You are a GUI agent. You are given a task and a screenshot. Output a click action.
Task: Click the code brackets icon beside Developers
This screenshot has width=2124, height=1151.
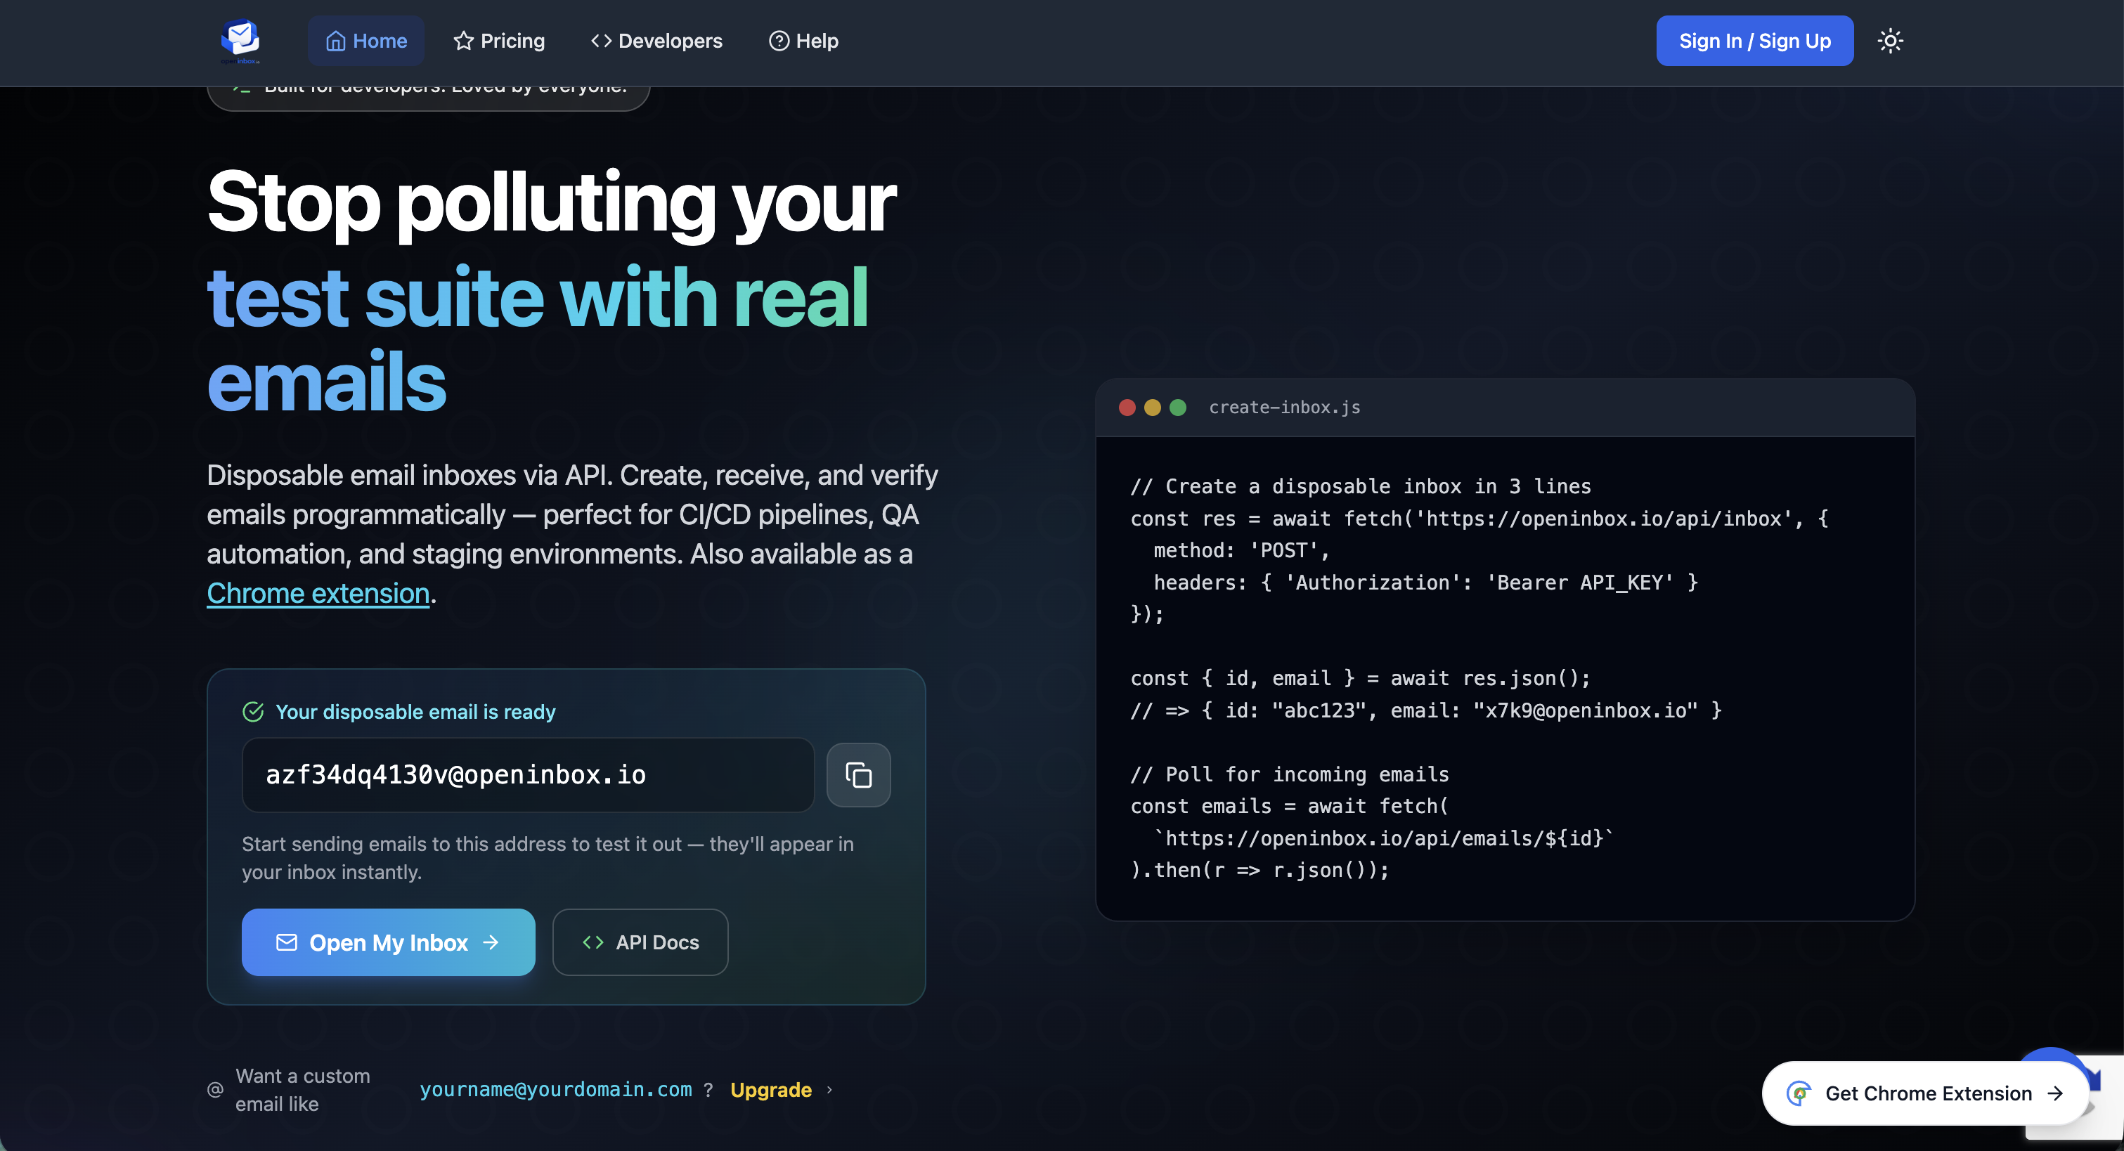[601, 40]
